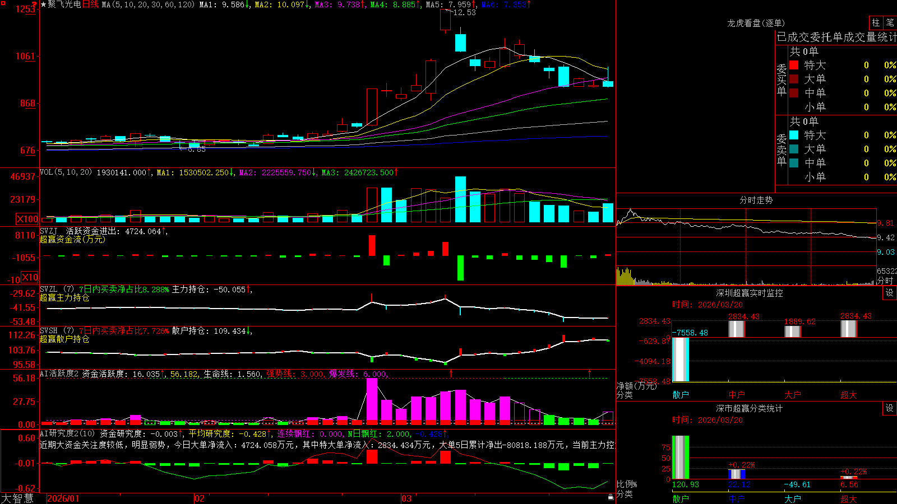The height and width of the screenshot is (504, 897).
Task: Click the 聚飞光电 stock name
Action: 64,4
